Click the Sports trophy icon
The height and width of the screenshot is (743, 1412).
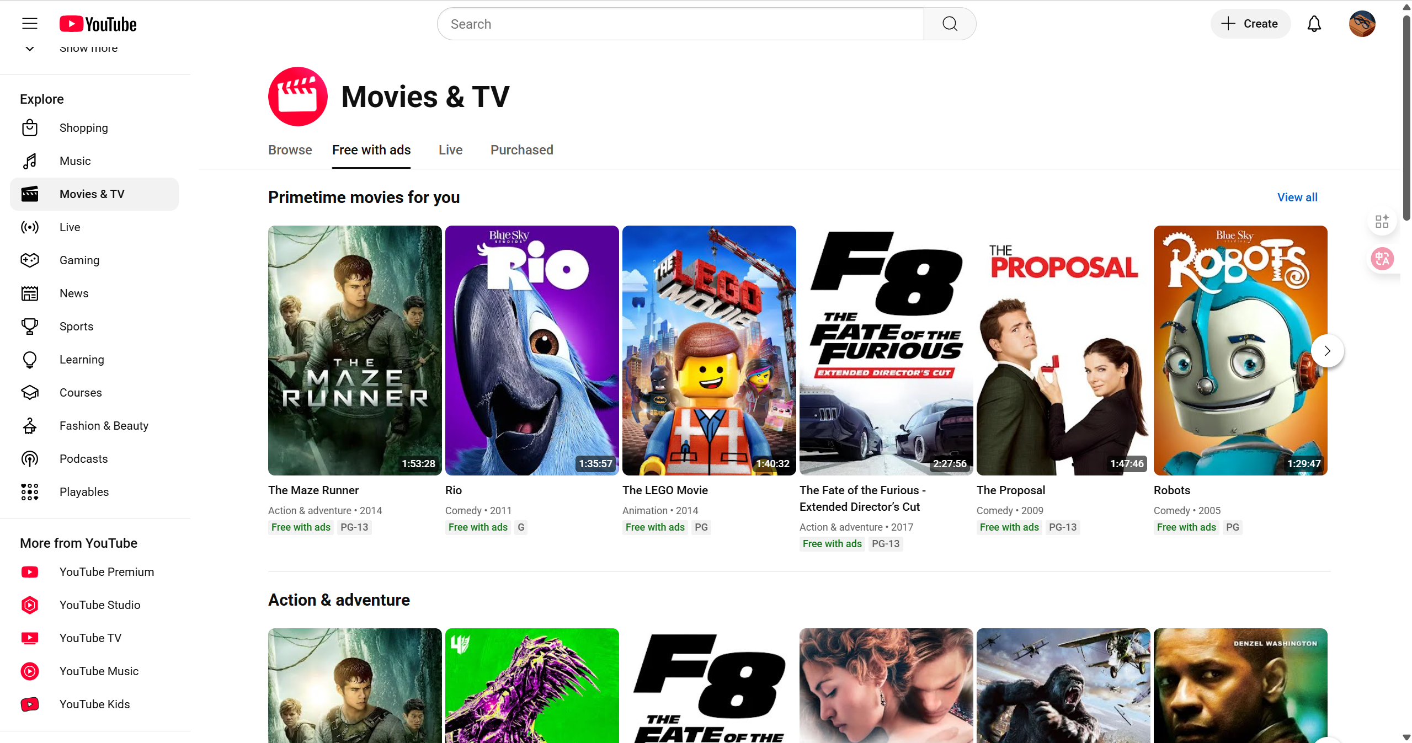point(30,327)
